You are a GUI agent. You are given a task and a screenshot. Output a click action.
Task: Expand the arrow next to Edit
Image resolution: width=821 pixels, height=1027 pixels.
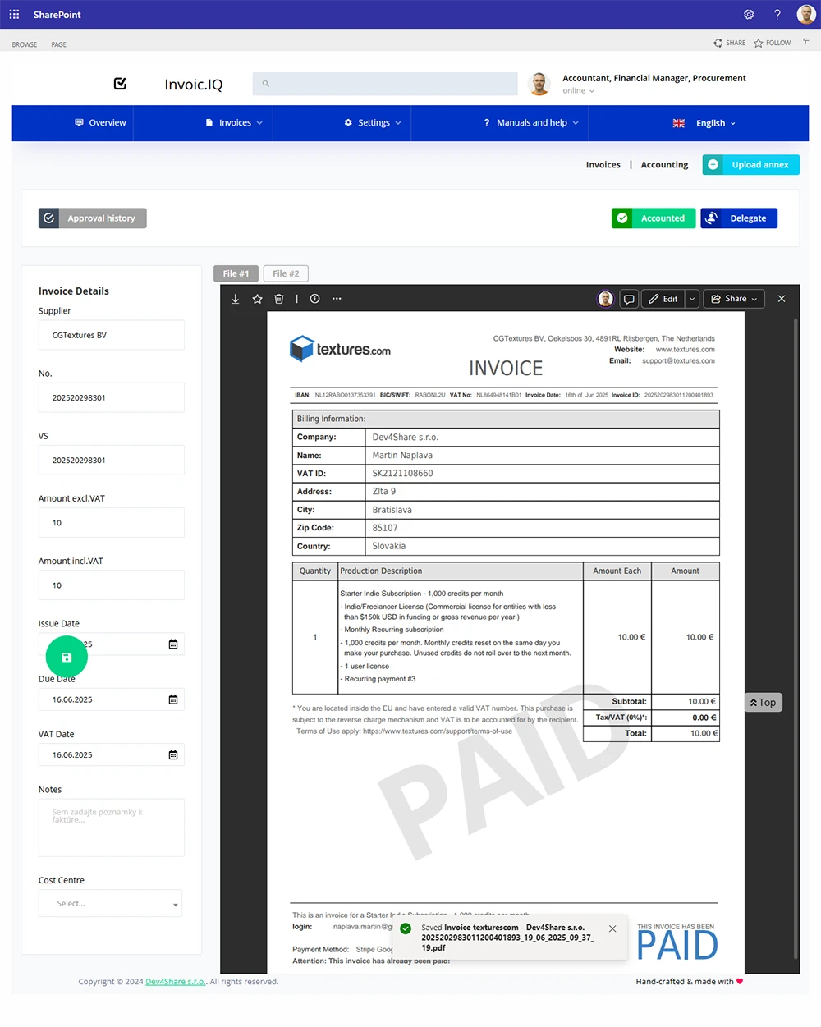point(692,299)
